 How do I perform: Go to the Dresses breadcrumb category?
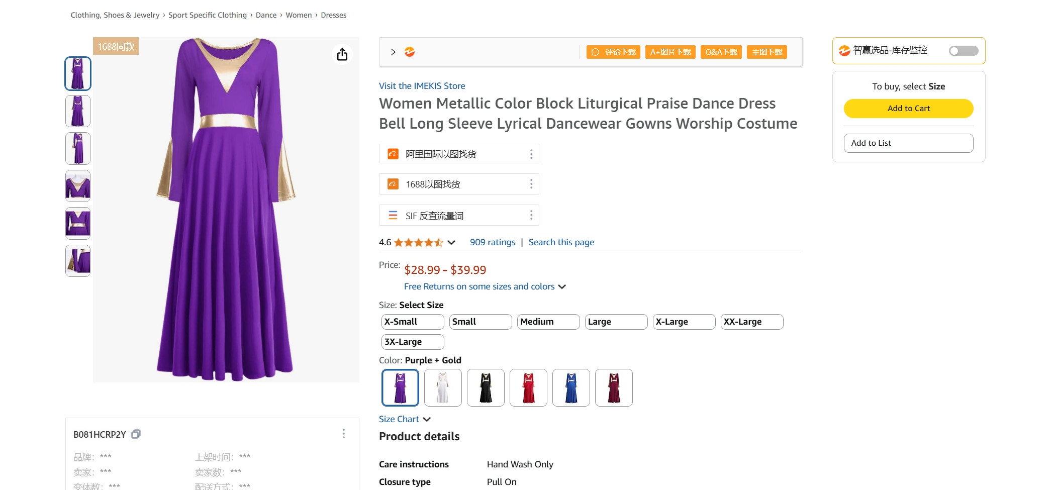(x=334, y=15)
